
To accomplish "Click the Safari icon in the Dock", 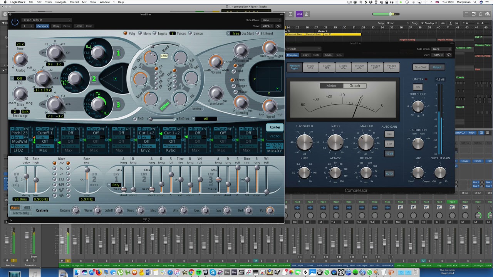I will [x=171, y=272].
